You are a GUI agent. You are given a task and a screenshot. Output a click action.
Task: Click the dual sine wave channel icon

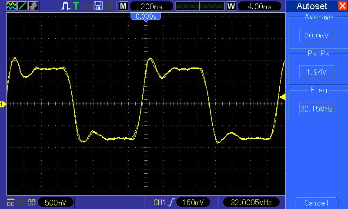[x=11, y=6]
